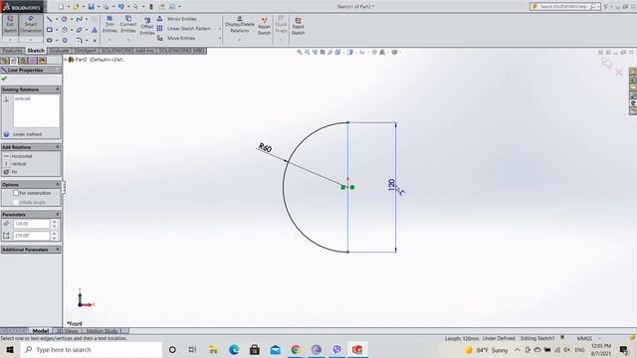Open the SOLIDWORKS Add-Ins tab

click(127, 51)
